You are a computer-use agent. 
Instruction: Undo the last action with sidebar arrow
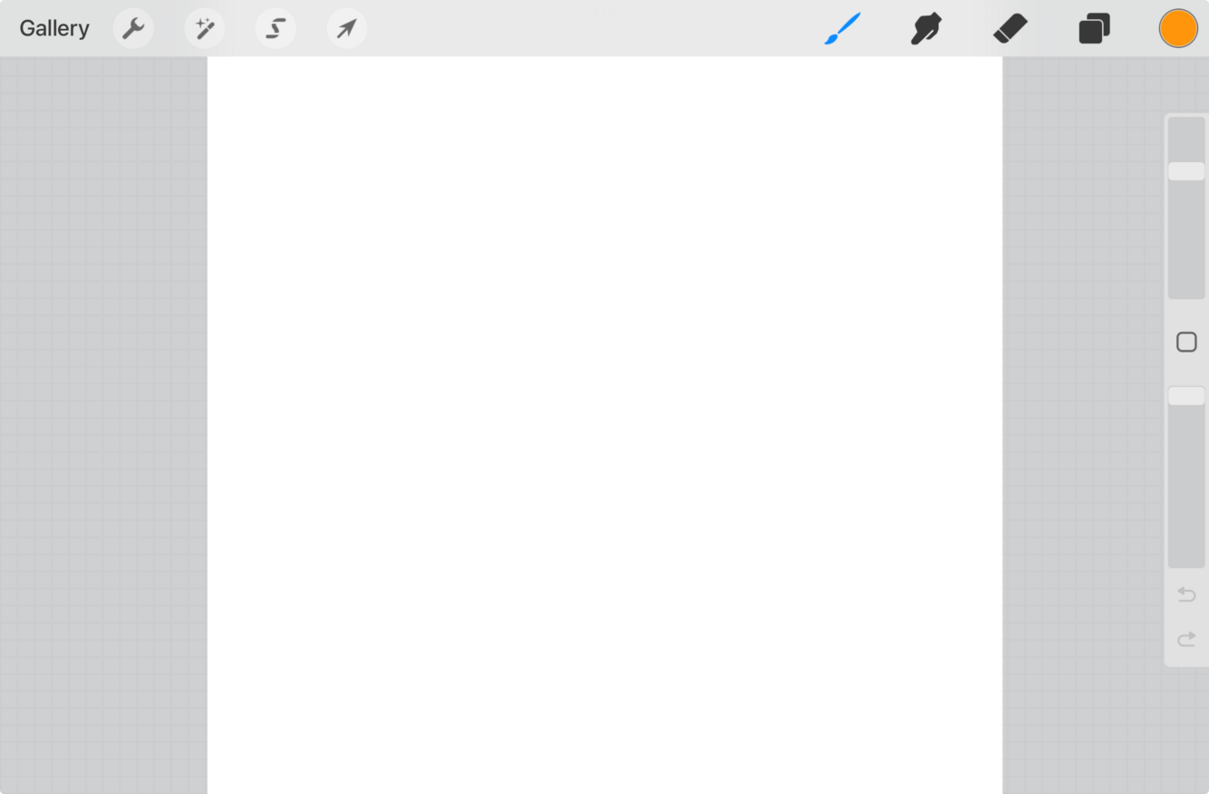[1186, 595]
